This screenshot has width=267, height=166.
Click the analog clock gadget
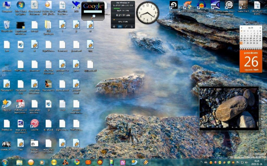[148, 12]
